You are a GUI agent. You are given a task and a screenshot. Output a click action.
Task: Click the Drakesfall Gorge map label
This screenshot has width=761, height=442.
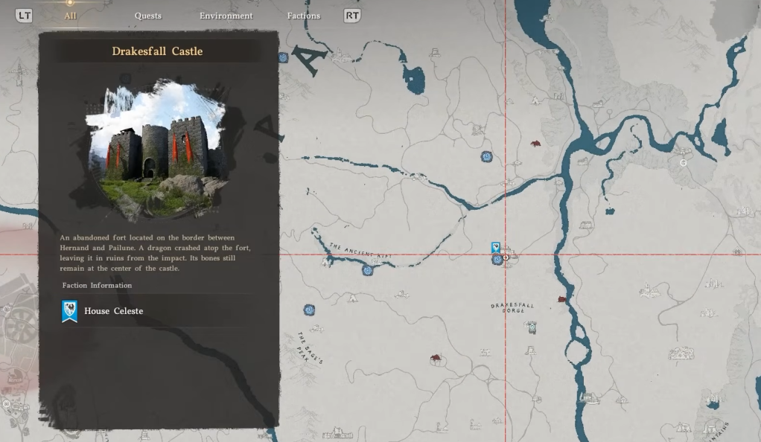click(512, 307)
